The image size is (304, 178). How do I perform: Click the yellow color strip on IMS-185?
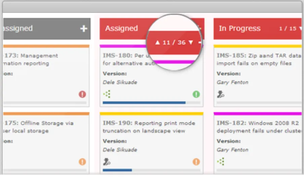(258, 46)
